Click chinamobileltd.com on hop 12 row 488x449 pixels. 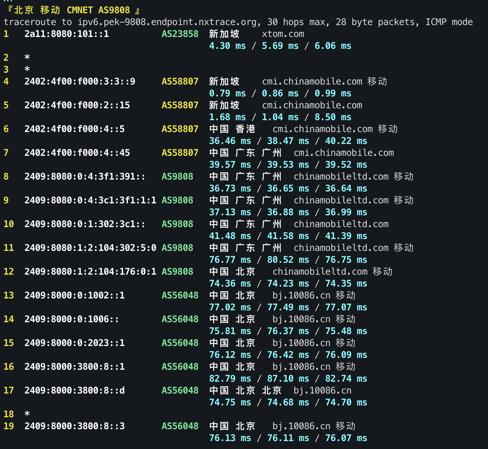coord(320,272)
